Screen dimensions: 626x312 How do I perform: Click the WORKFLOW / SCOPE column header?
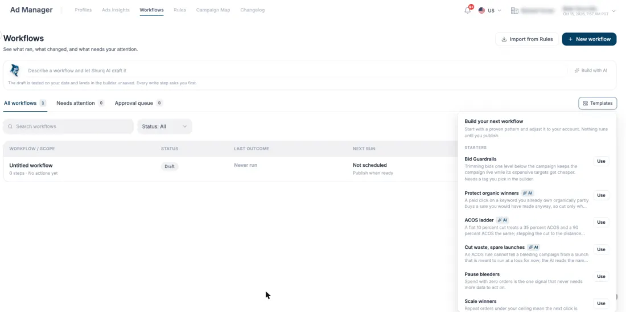tap(32, 149)
